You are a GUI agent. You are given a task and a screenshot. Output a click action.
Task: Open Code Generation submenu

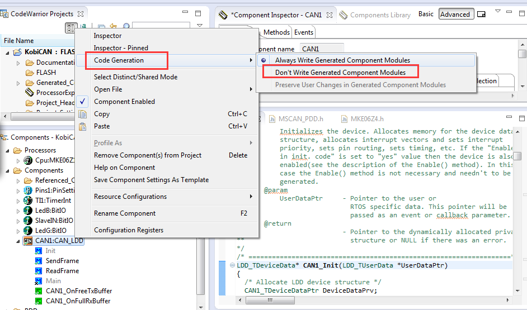click(x=167, y=60)
